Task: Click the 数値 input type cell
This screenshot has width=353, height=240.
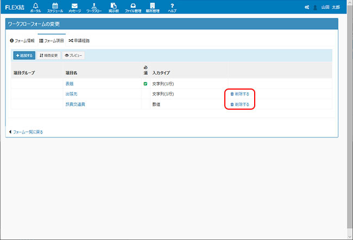Action: pyautogui.click(x=156, y=104)
